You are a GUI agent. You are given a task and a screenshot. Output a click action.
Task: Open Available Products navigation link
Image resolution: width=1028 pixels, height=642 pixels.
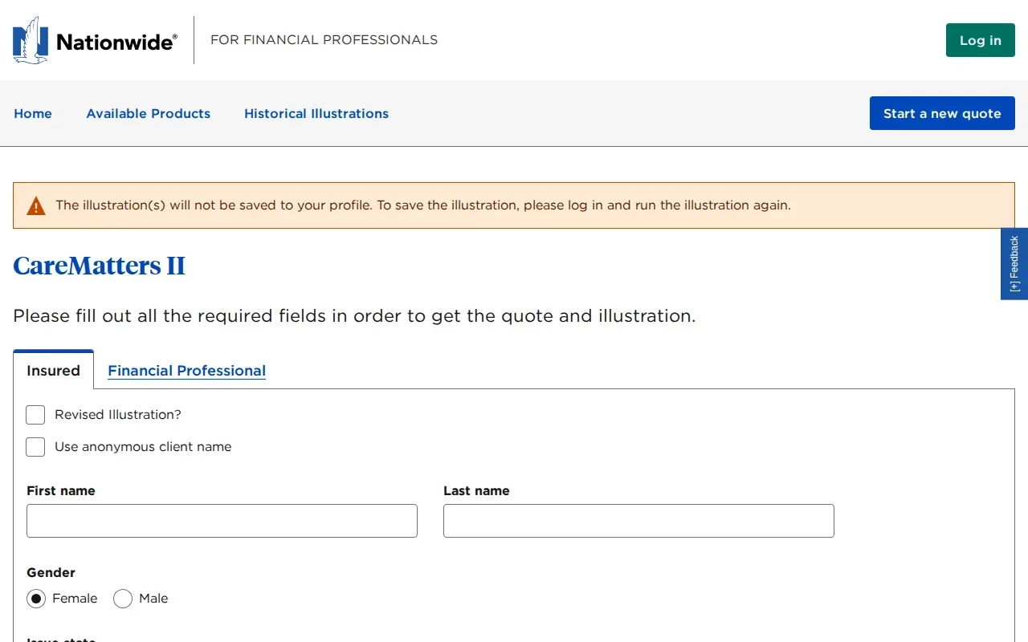pos(149,114)
